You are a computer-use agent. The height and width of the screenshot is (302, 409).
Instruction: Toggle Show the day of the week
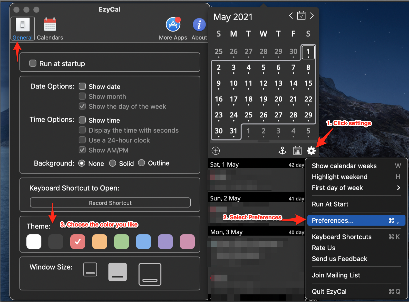[x=82, y=106]
